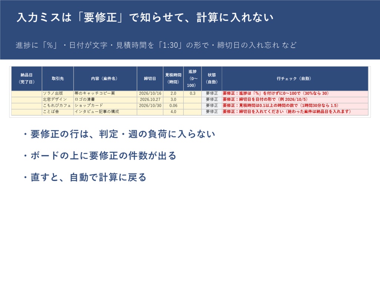Click 要修正 status in 北窓デザイン row

click(212, 99)
